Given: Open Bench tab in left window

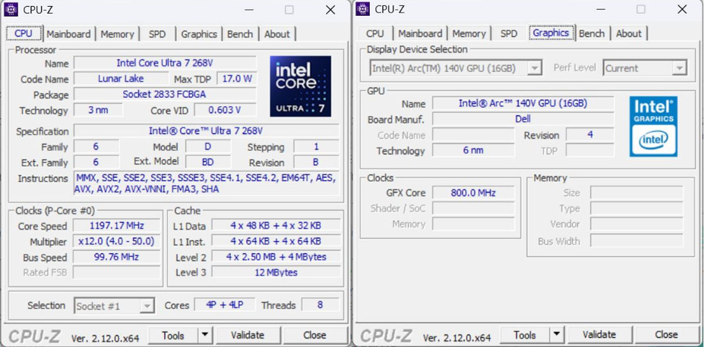Looking at the screenshot, I should point(240,34).
